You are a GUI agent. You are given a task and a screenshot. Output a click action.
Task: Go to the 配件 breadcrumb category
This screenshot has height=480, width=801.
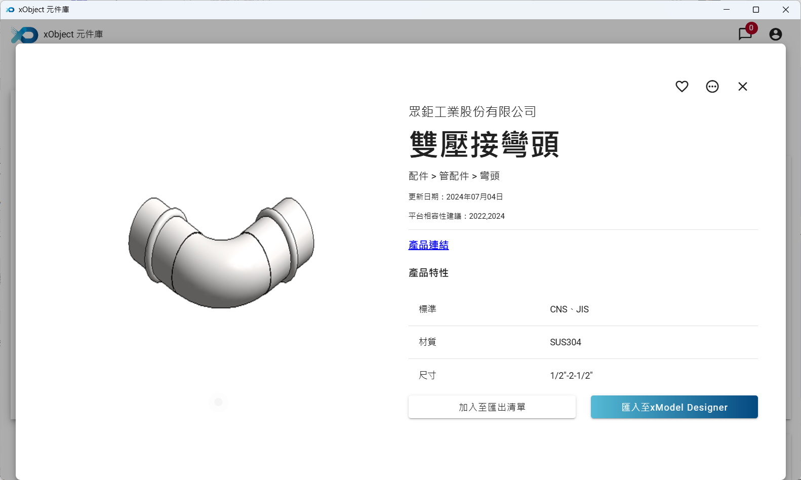pyautogui.click(x=418, y=176)
